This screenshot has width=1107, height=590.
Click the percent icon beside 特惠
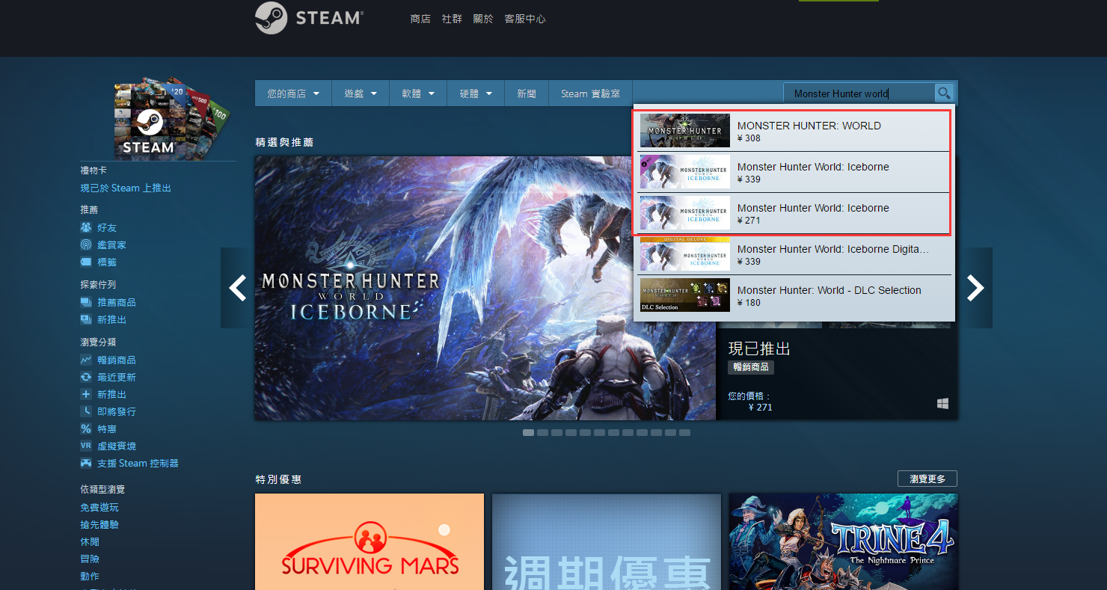(86, 428)
